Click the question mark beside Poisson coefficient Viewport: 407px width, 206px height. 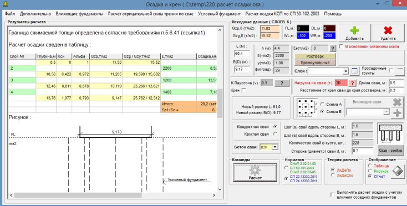point(282,83)
